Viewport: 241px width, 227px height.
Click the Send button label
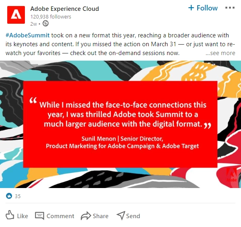point(133,216)
